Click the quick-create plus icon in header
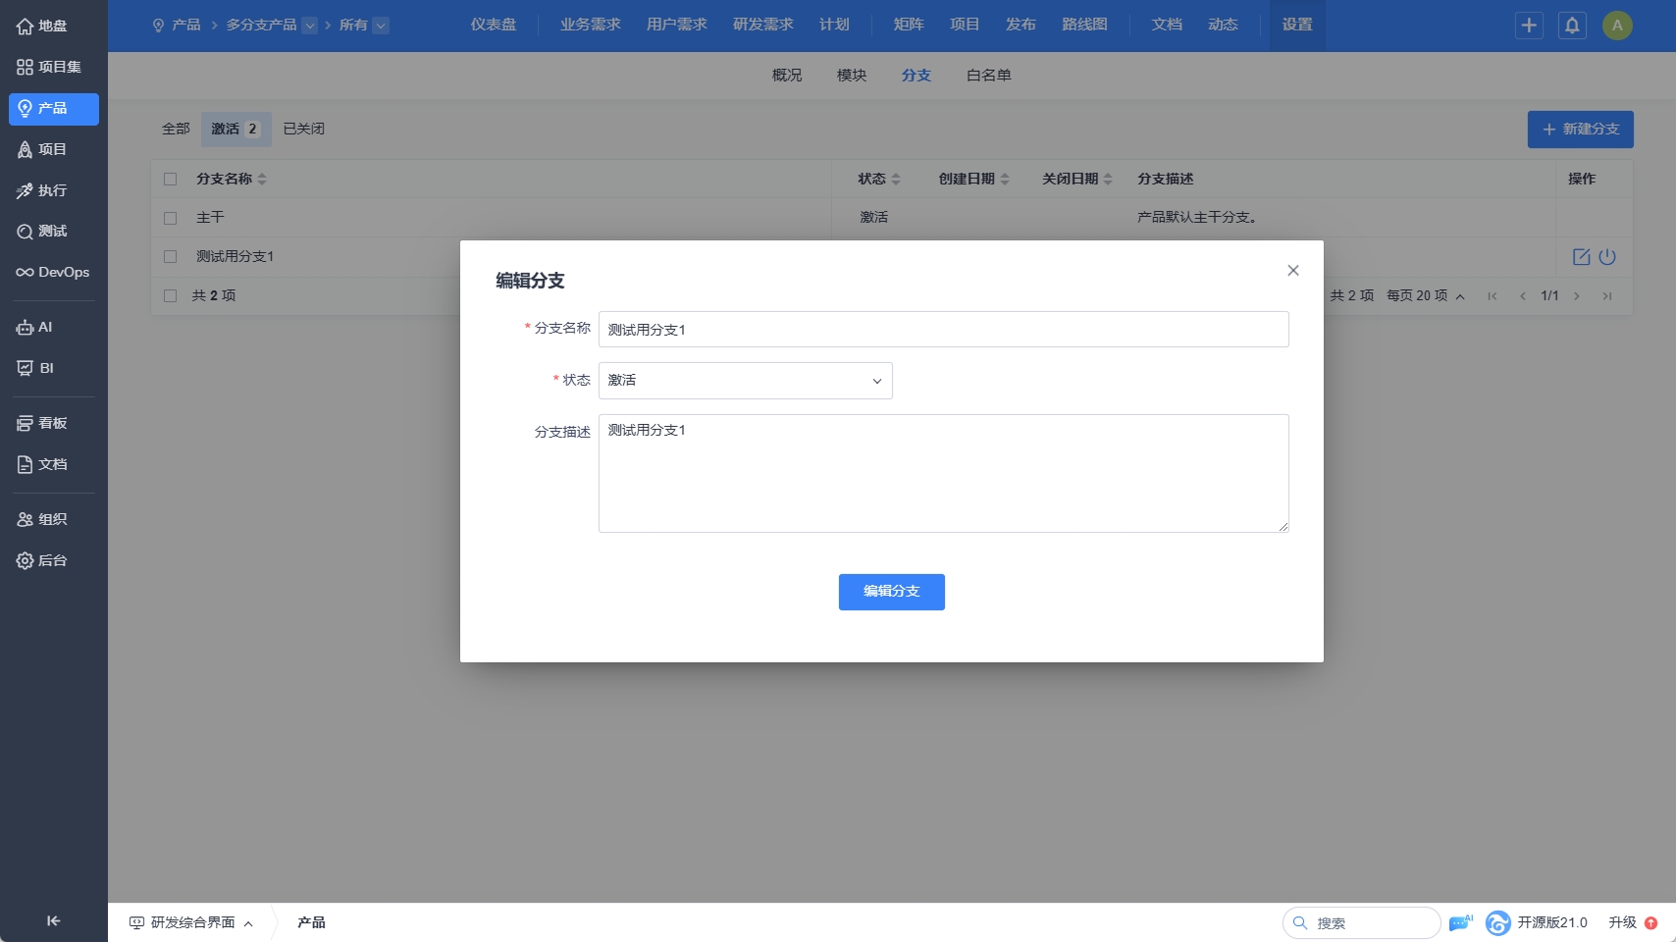 [1529, 26]
